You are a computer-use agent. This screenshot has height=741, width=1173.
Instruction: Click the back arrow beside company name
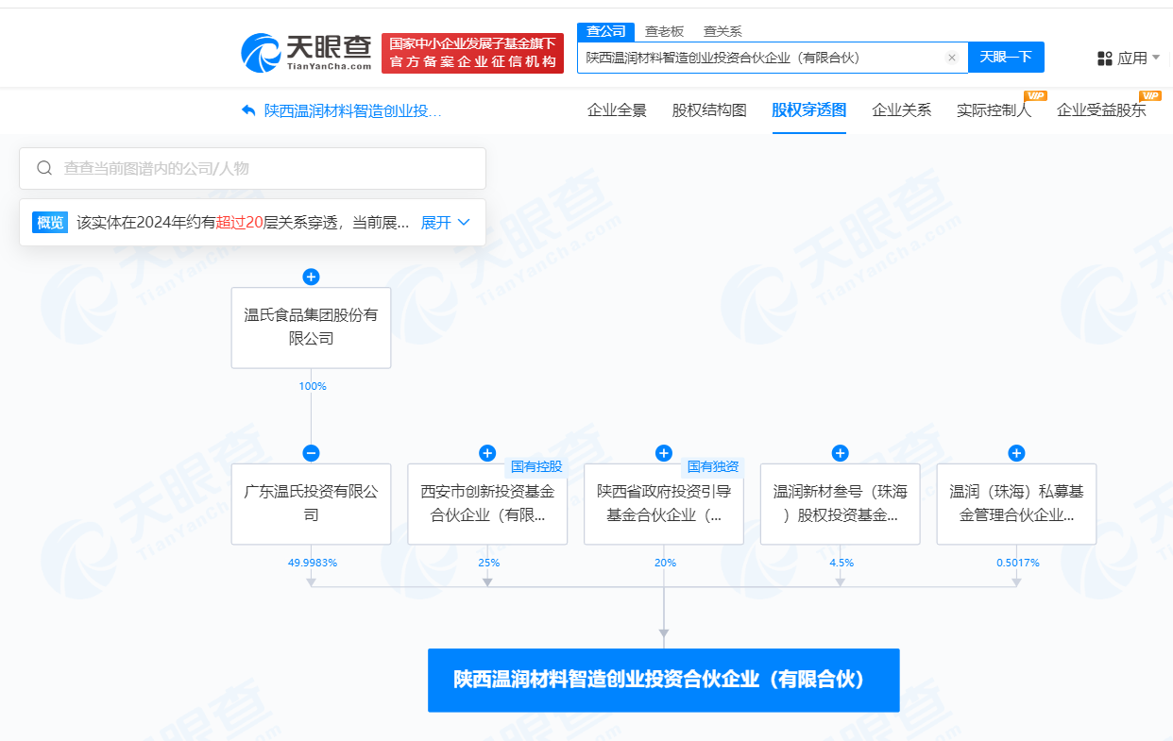coord(249,110)
